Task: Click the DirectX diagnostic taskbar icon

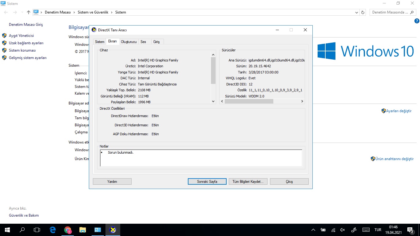Action: coord(113,230)
